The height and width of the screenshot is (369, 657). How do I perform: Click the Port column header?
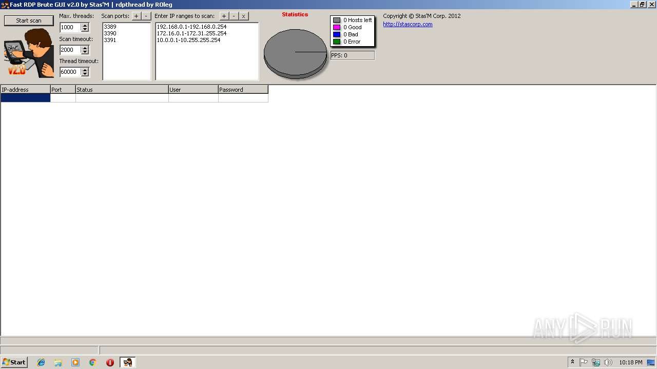tap(63, 90)
